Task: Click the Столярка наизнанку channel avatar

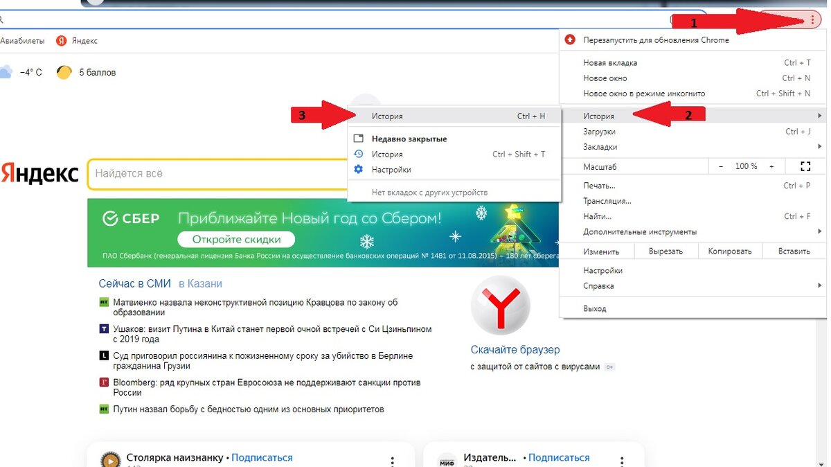Action: [111, 460]
